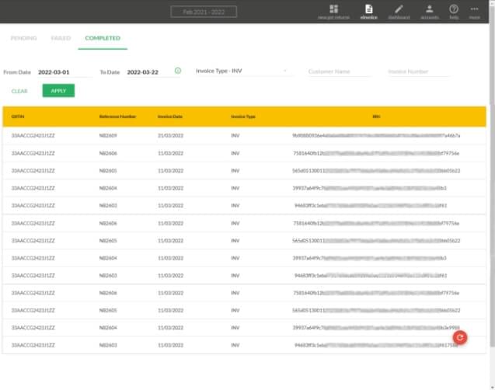
Task: Select the COMPLETED tab
Action: [103, 38]
